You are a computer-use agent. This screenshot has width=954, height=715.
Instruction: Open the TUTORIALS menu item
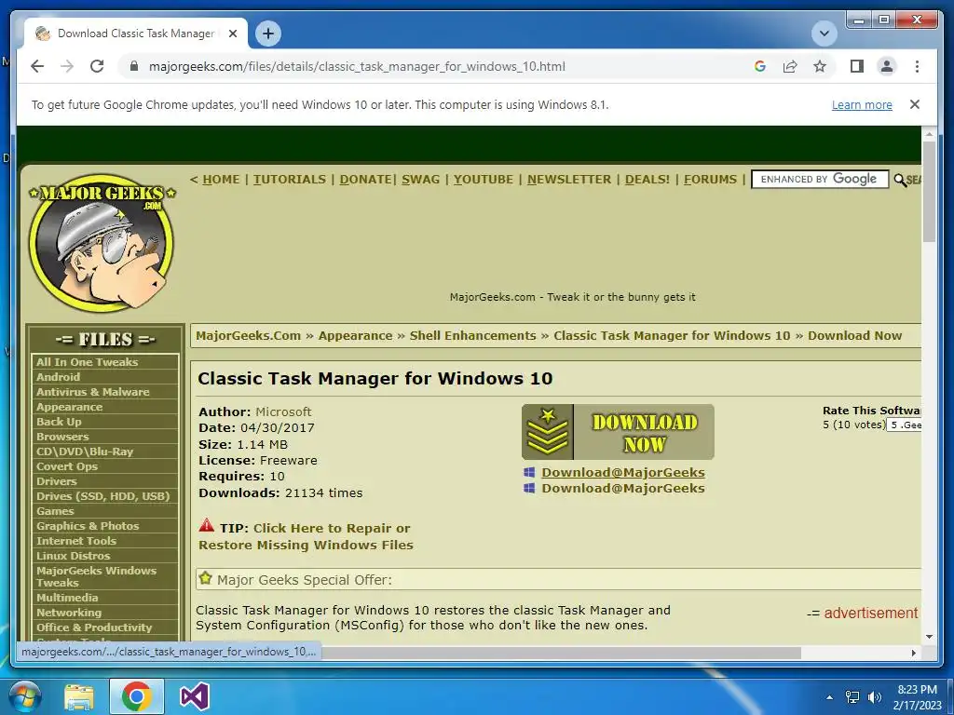tap(290, 180)
